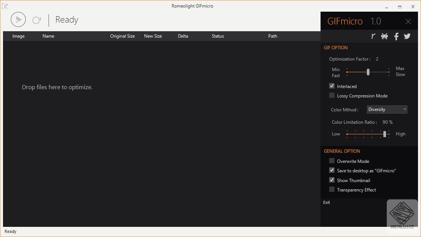Click the GIF OPTION section heading

coord(336,48)
